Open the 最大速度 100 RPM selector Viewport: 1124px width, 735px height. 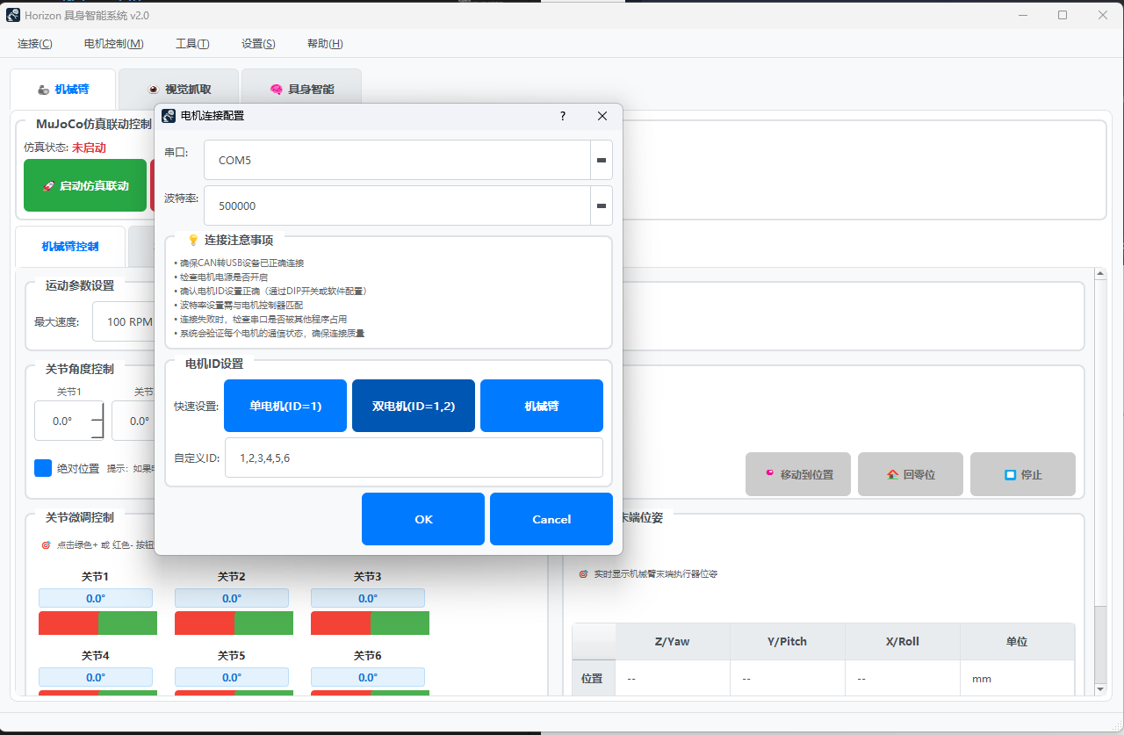pyautogui.click(x=123, y=321)
